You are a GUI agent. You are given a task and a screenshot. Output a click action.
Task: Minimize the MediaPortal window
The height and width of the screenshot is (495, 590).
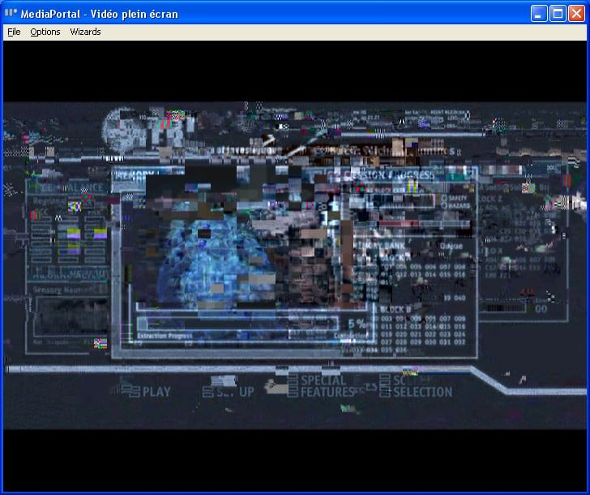click(x=539, y=14)
